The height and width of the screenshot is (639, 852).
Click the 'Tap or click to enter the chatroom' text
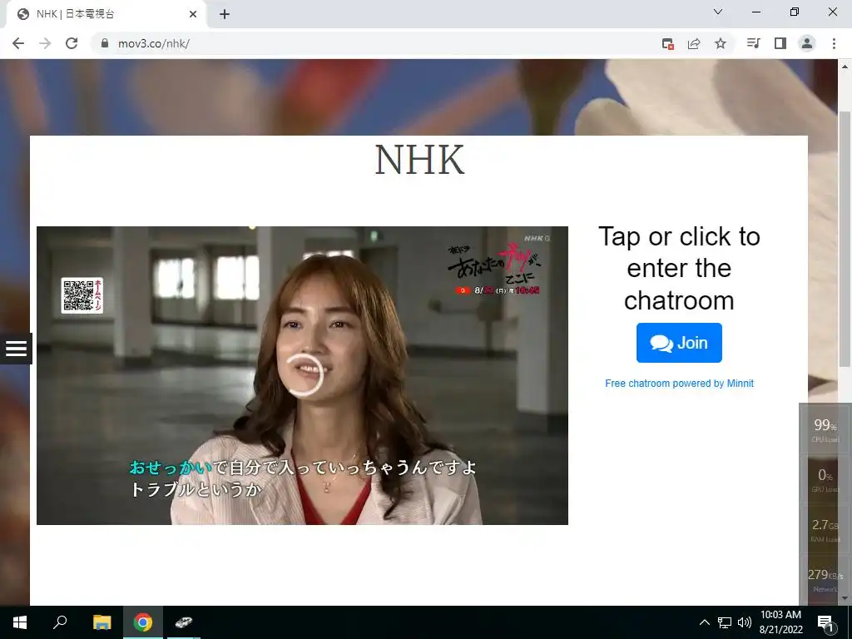pos(679,269)
